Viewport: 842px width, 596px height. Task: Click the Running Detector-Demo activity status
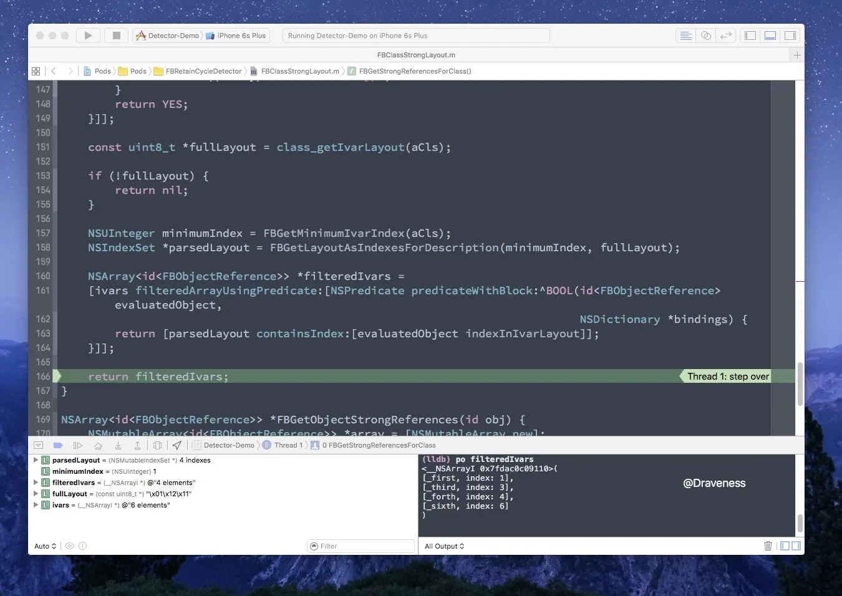[x=416, y=36]
